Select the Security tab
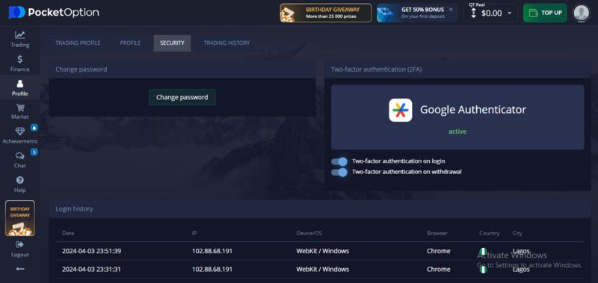This screenshot has height=283, width=598. tap(172, 43)
